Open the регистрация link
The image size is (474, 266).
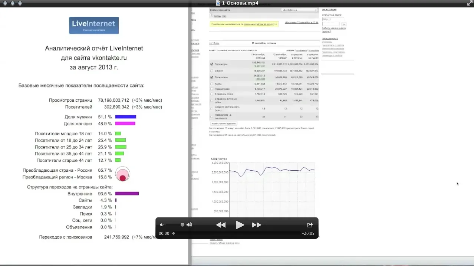329,9
